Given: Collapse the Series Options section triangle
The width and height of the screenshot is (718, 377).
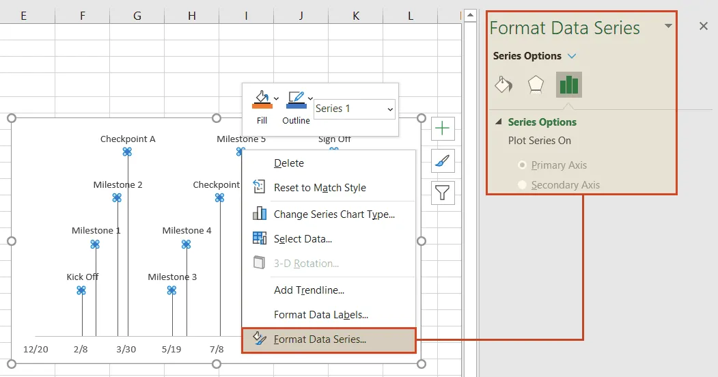Looking at the screenshot, I should click(499, 122).
